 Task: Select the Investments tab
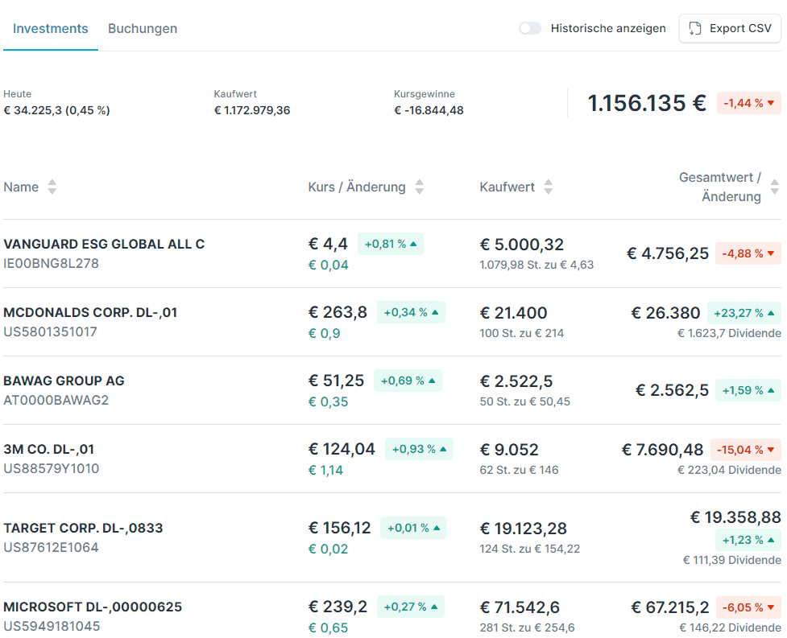(50, 29)
